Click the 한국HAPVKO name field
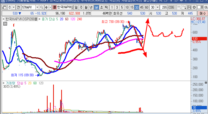This screenshot has height=114, width=208. [65, 7]
